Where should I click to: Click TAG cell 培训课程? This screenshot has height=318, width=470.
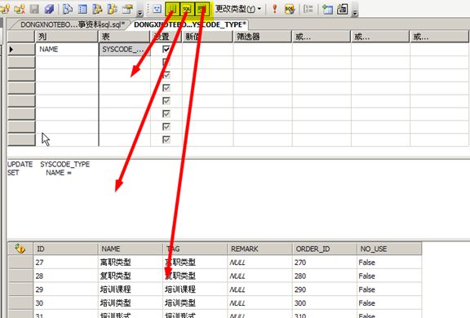[x=195, y=289]
